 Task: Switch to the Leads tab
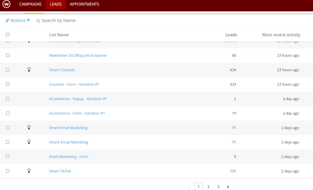pos(56,4)
